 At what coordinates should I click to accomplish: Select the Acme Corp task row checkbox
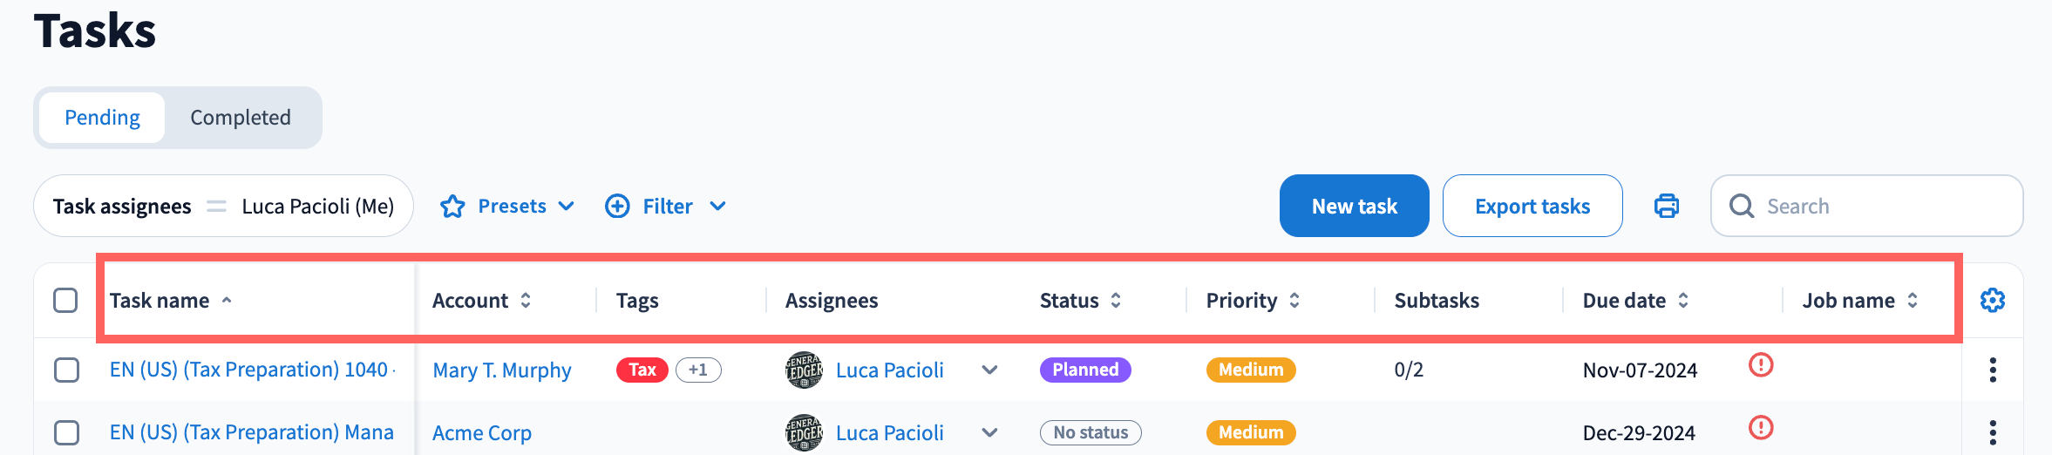click(x=66, y=432)
